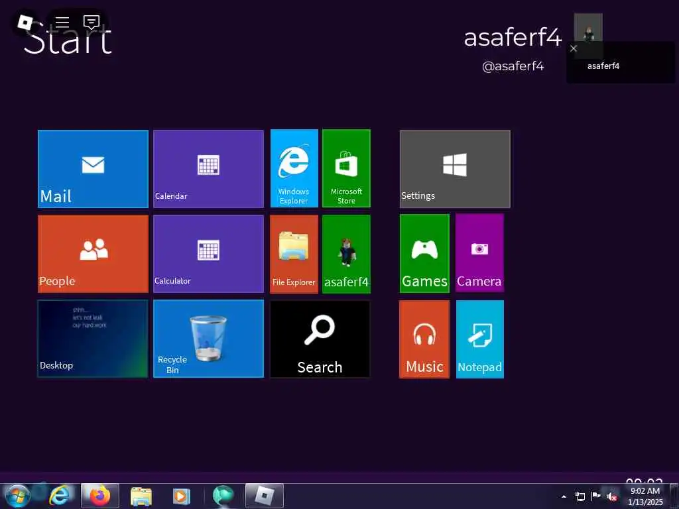
Task: Click the asaferf4 profile picture at top right
Action: [x=589, y=28]
